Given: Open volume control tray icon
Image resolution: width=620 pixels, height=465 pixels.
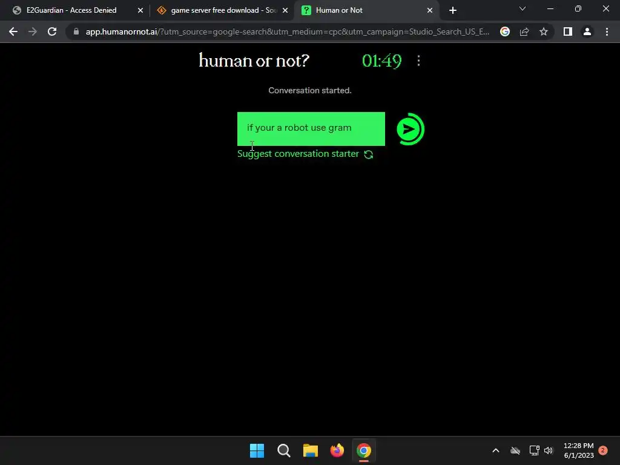Looking at the screenshot, I should pos(549,450).
